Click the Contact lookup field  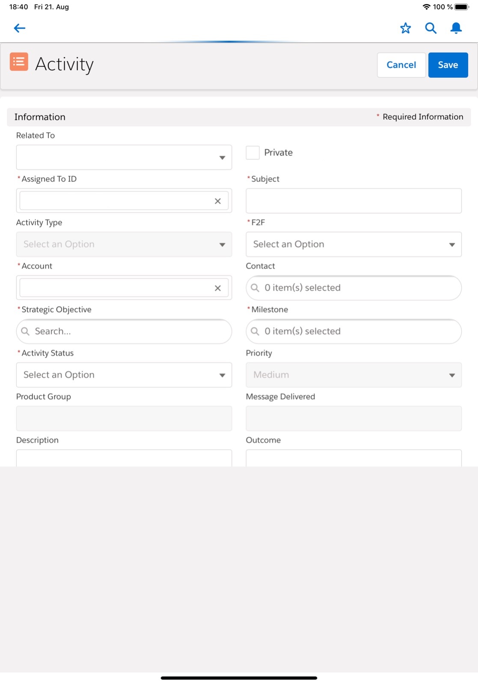coord(353,288)
